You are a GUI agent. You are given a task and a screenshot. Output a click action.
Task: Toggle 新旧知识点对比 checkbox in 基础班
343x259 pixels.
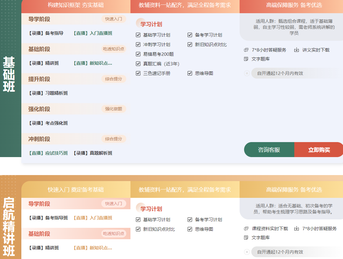tap(190, 44)
